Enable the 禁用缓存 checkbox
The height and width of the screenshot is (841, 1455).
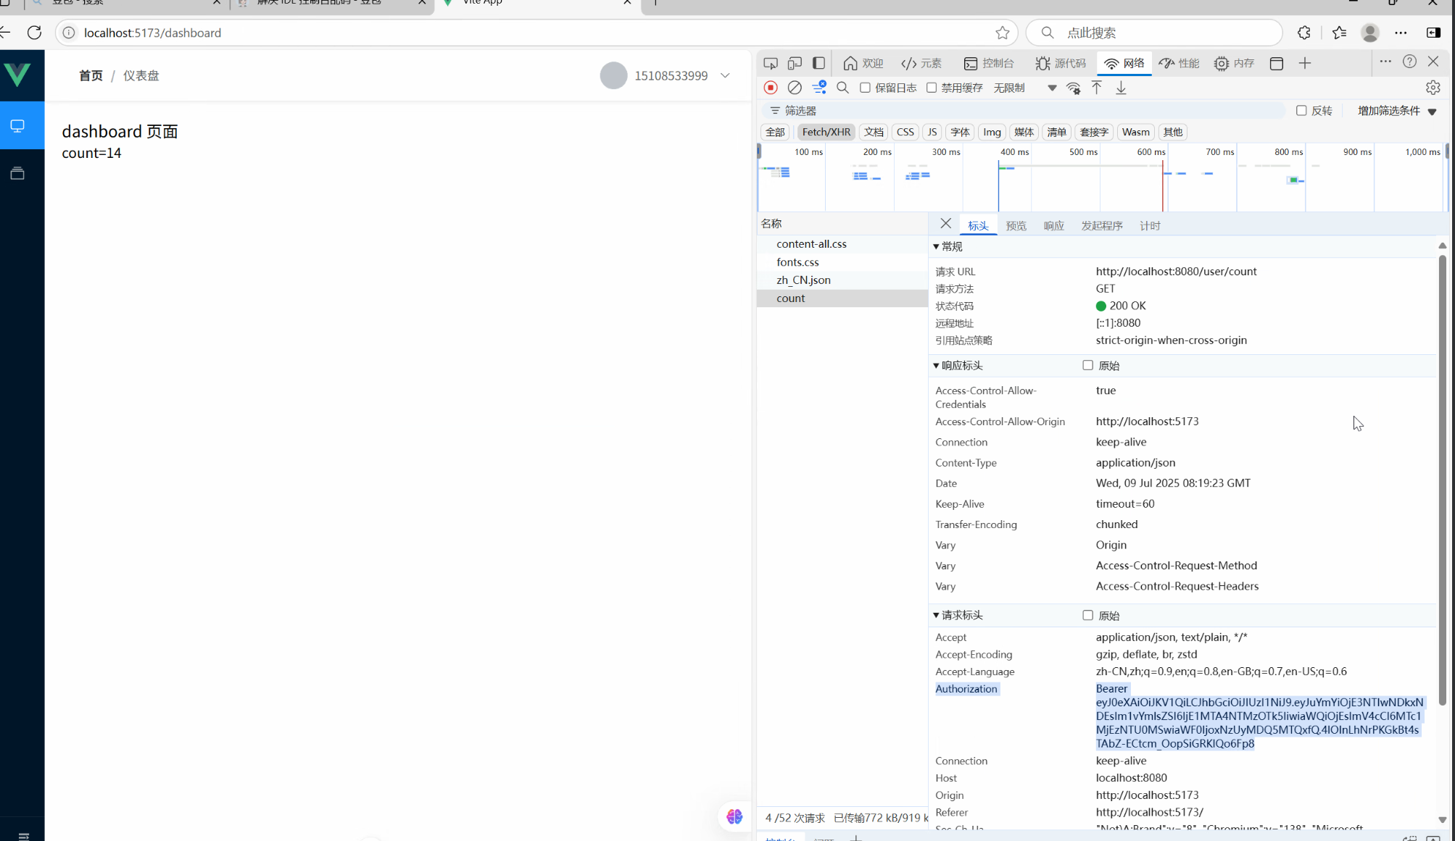pos(932,88)
